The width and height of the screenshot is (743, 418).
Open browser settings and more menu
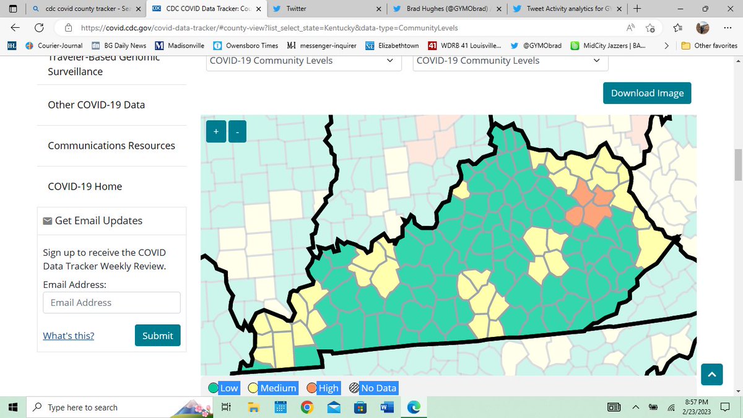727,28
